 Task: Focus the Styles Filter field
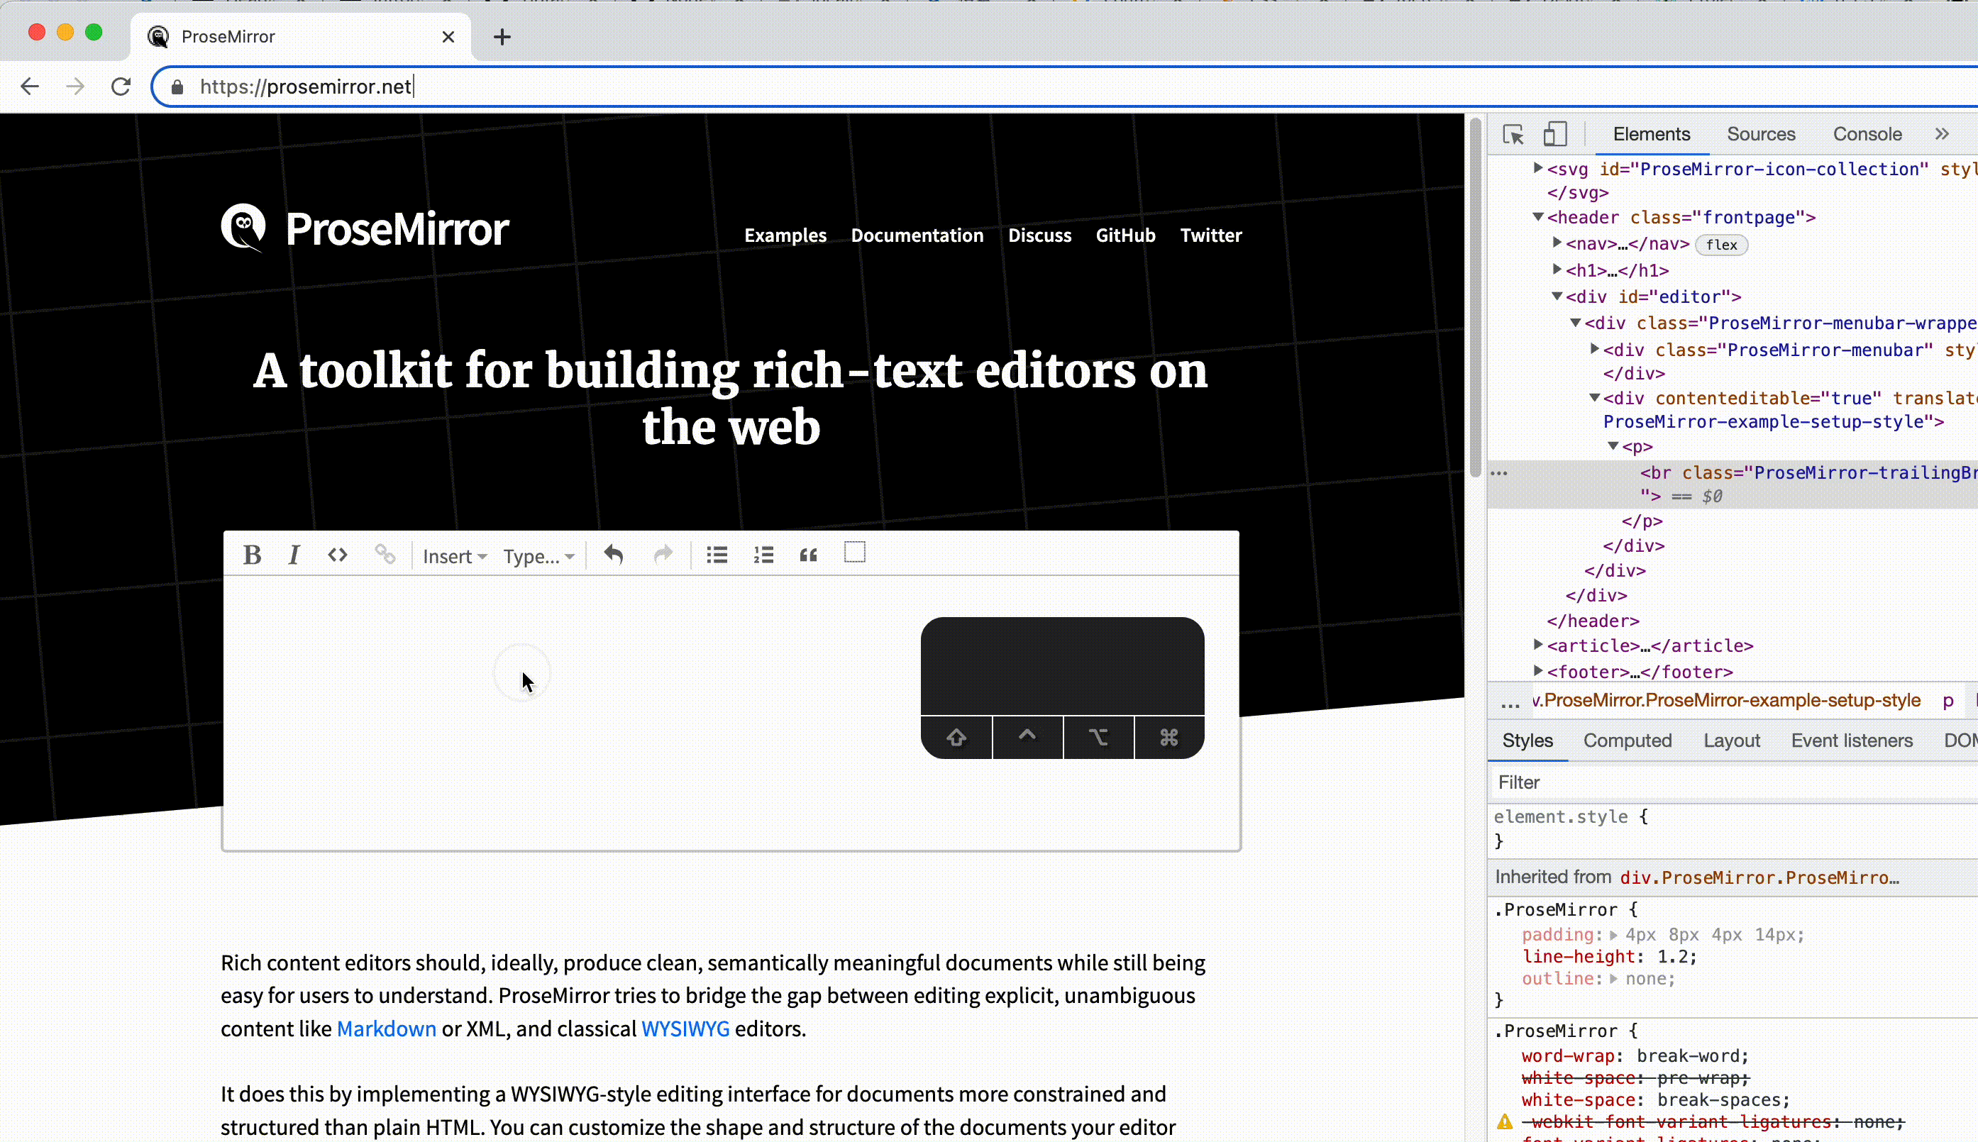point(1733,782)
